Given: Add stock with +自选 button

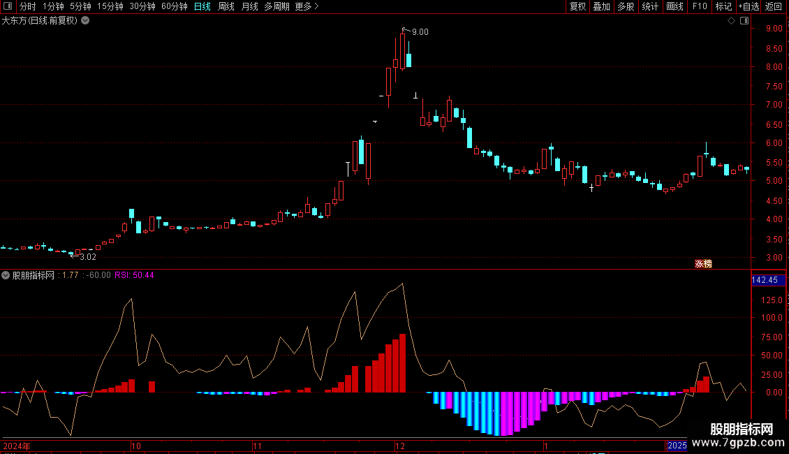Looking at the screenshot, I should (749, 6).
